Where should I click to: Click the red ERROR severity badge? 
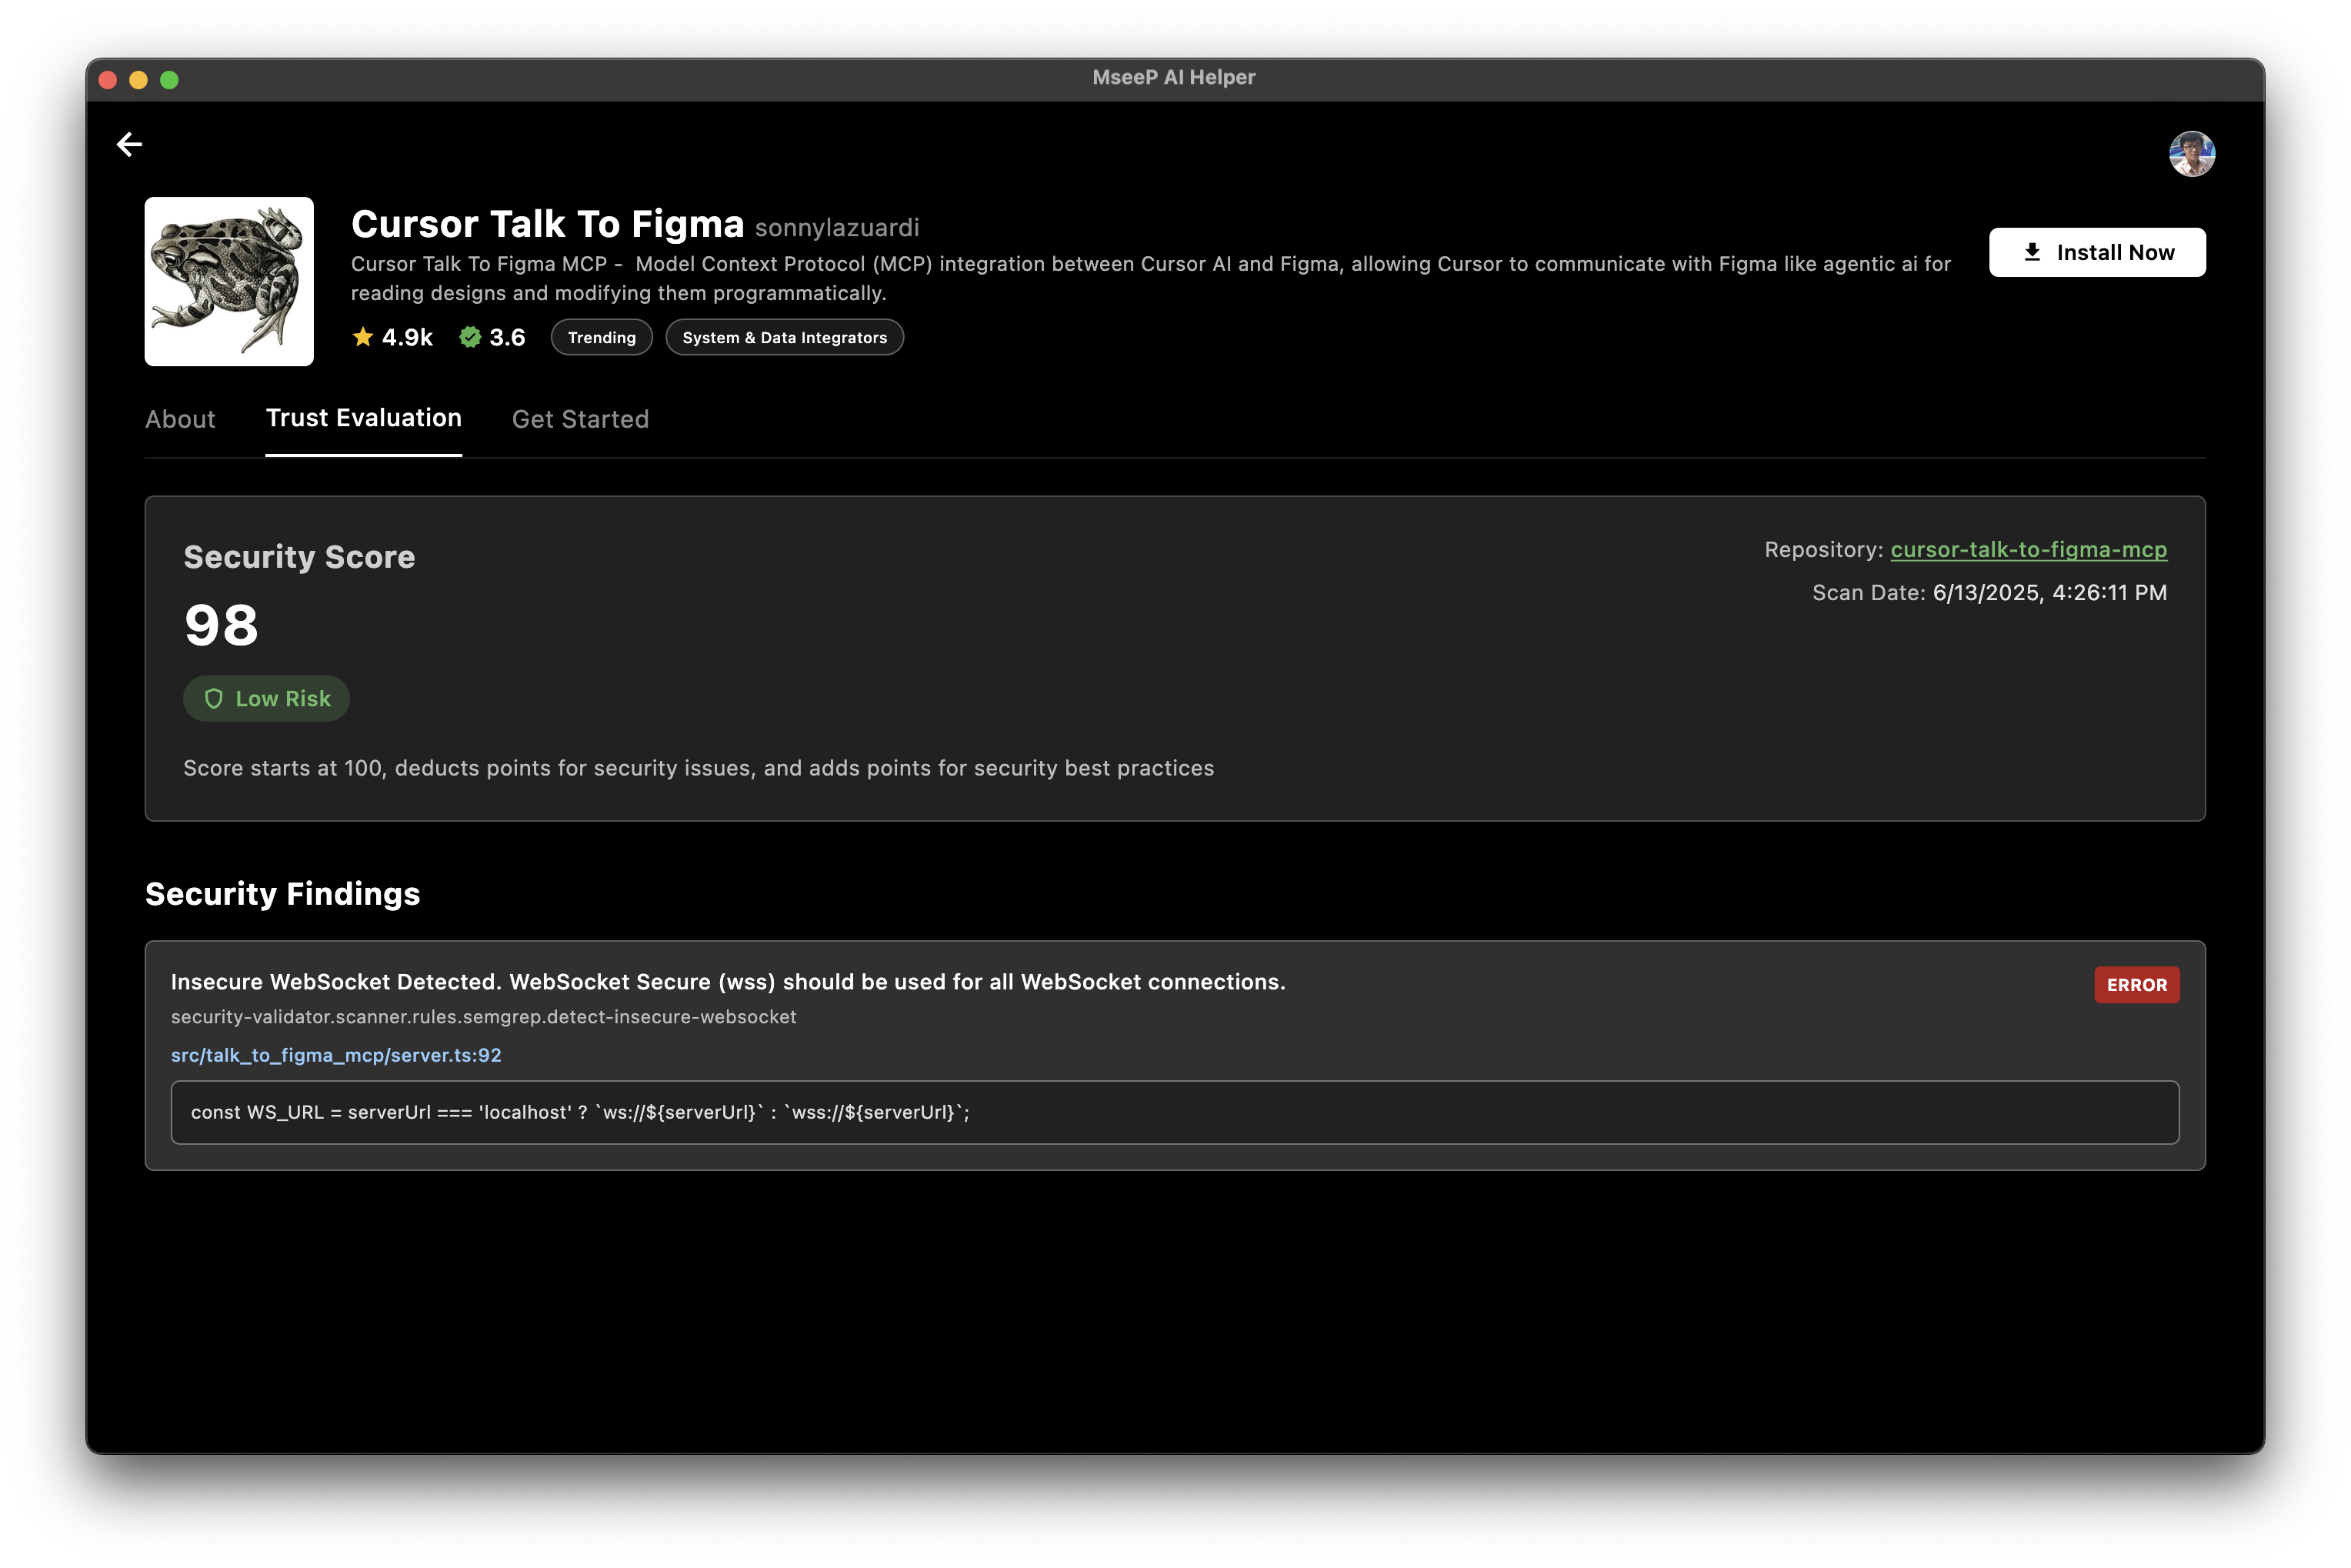pyautogui.click(x=2136, y=985)
